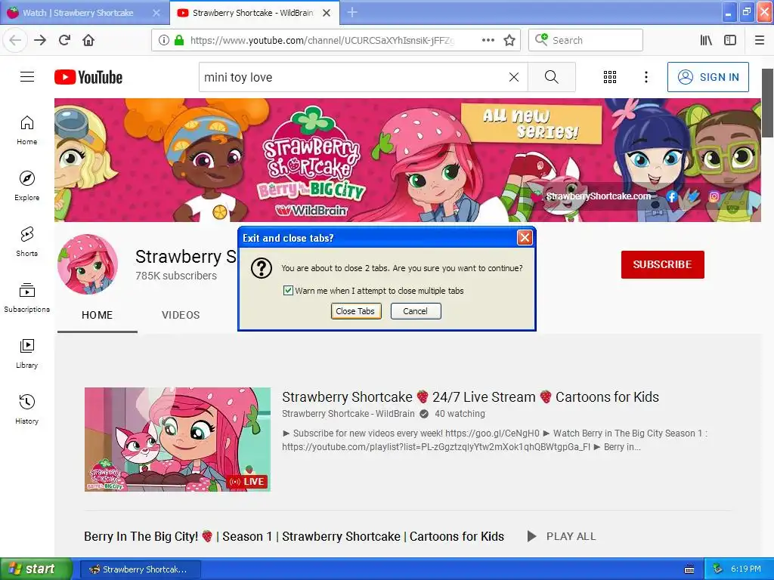Click the Firefox address bar URL
This screenshot has width=774, height=580.
324,40
